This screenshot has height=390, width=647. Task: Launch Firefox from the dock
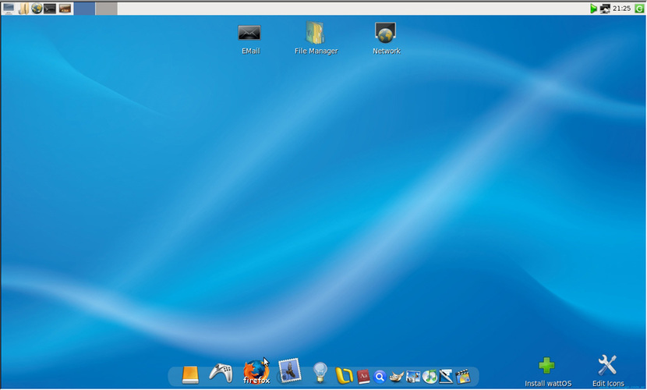[256, 371]
